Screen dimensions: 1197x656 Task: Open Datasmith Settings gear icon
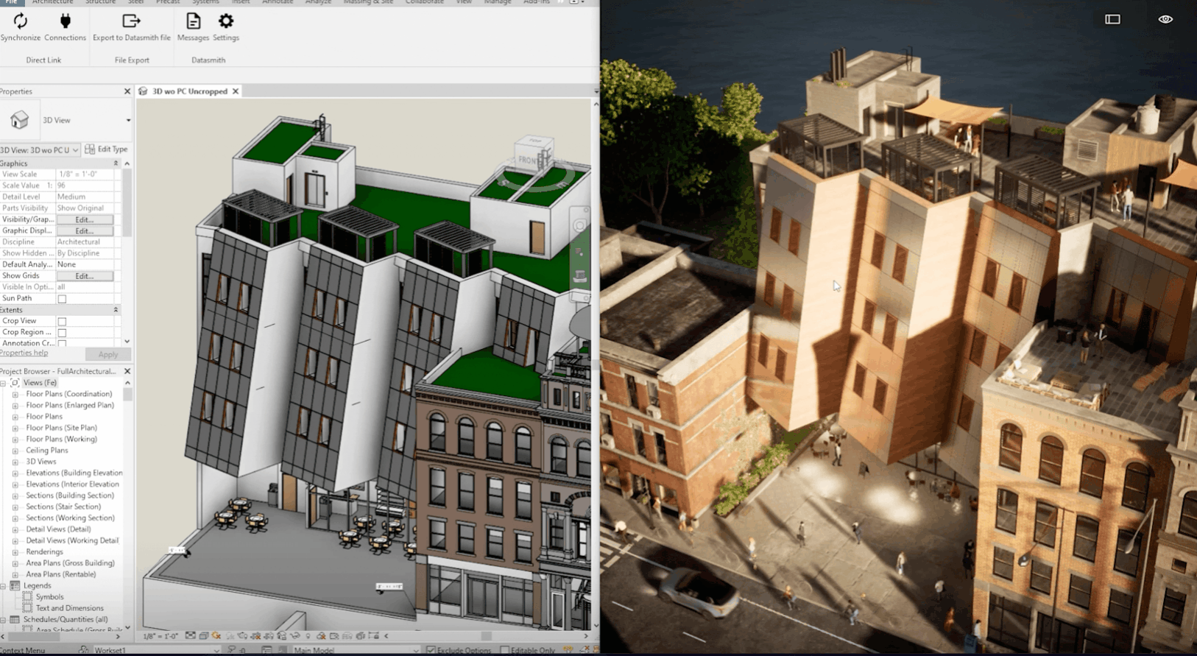(226, 22)
